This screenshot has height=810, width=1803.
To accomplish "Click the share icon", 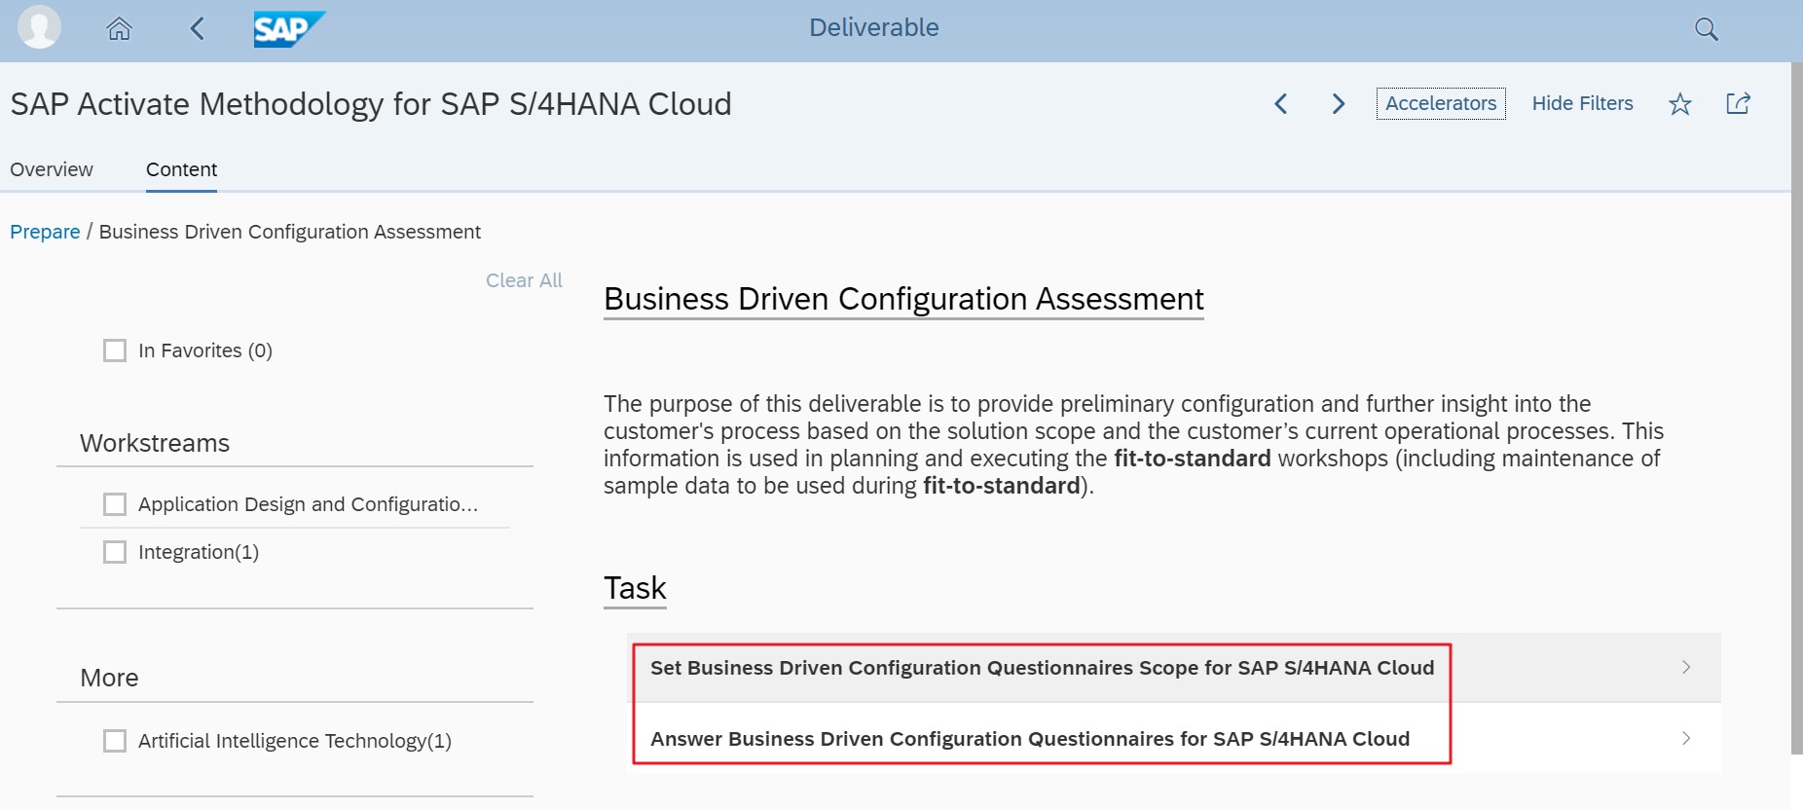I will click(1738, 104).
